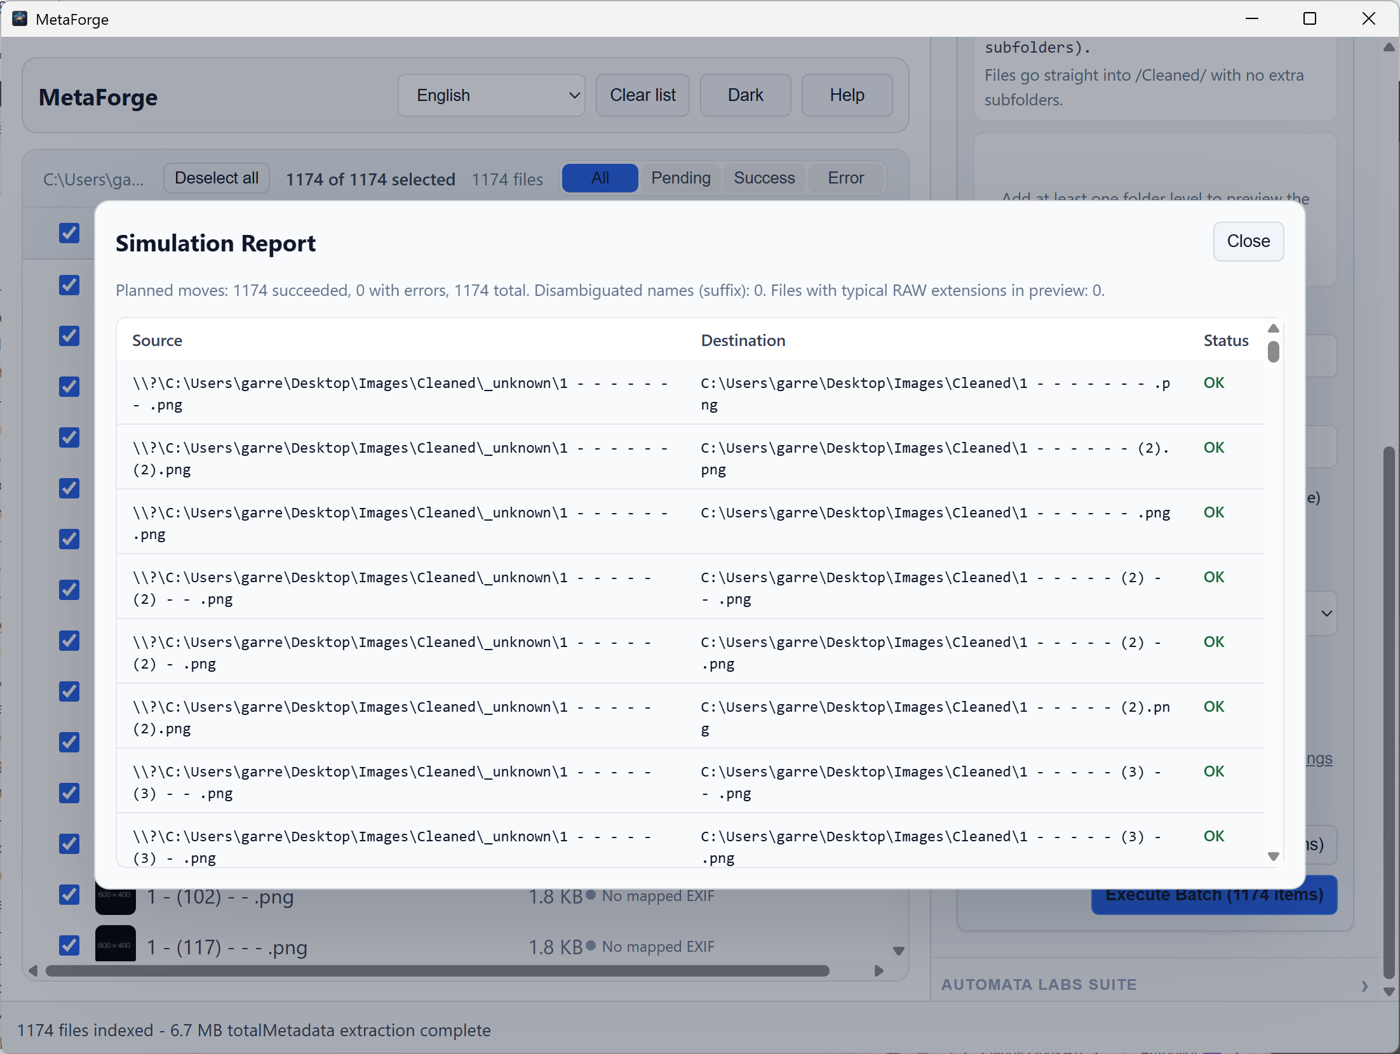This screenshot has height=1054, width=1400.
Task: Click the file list scroll down arrow
Action: pos(899,951)
